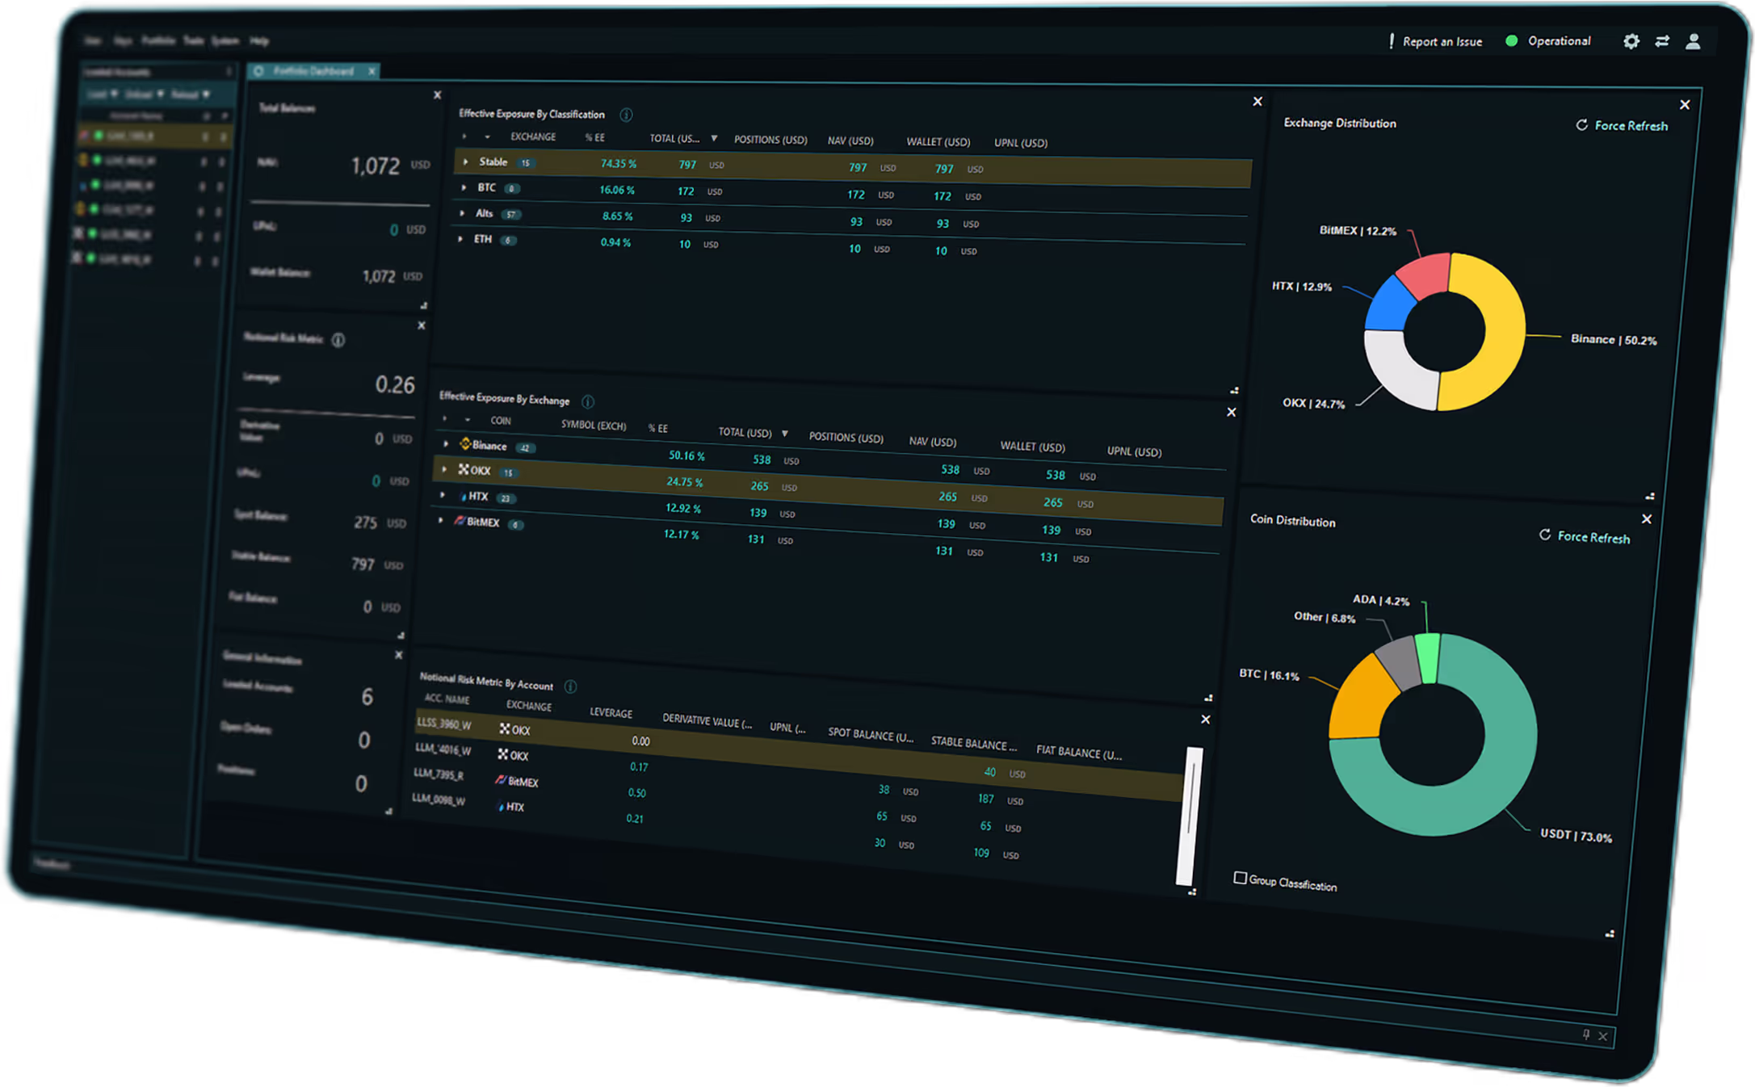This screenshot has height=1087, width=1755.
Task: Expand the BTC classification row
Action: [464, 187]
